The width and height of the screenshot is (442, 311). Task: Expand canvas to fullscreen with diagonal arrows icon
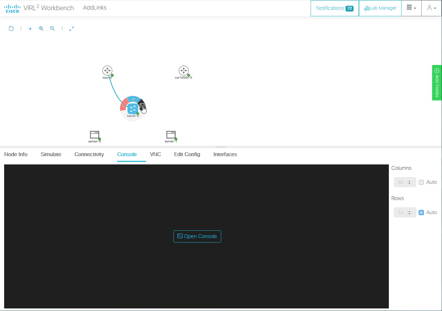coord(71,28)
